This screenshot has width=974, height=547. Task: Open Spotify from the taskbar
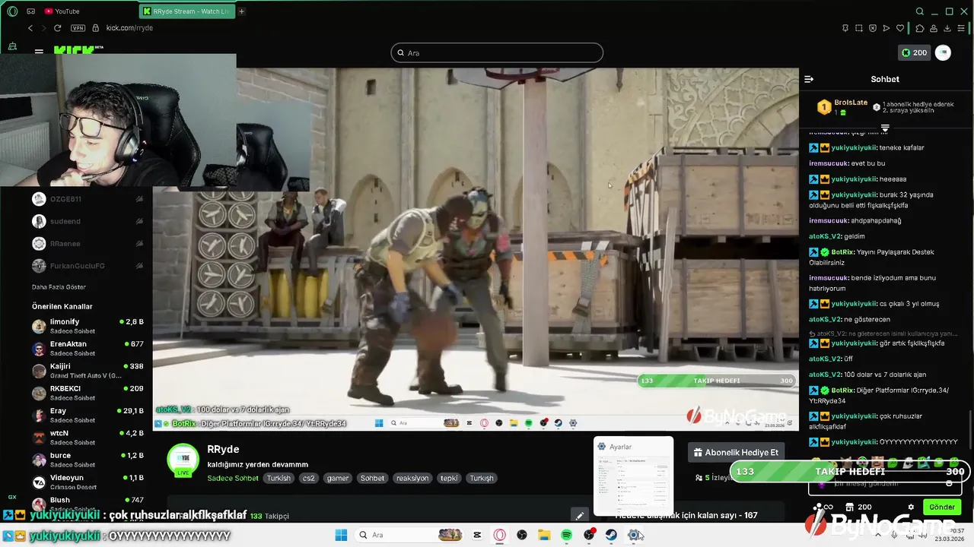tap(567, 535)
